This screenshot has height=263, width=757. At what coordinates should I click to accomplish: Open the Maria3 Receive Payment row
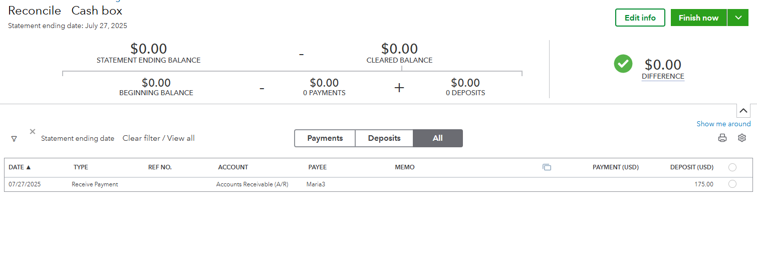[378, 184]
